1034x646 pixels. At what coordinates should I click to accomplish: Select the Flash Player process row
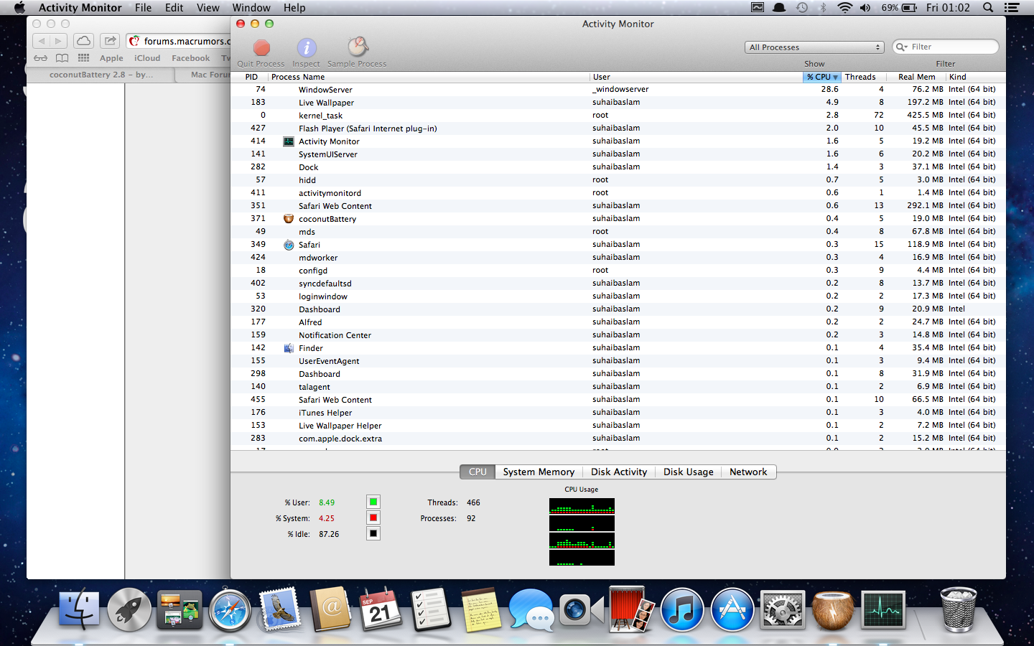click(x=618, y=128)
